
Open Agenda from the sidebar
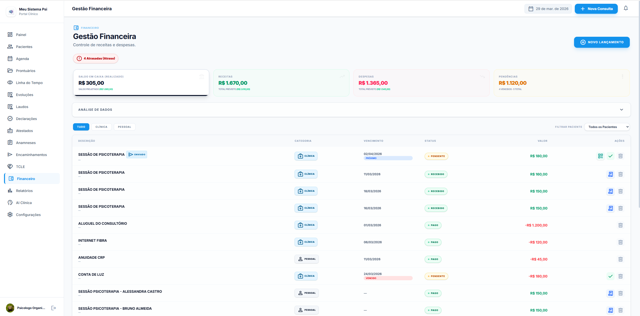tap(32, 59)
